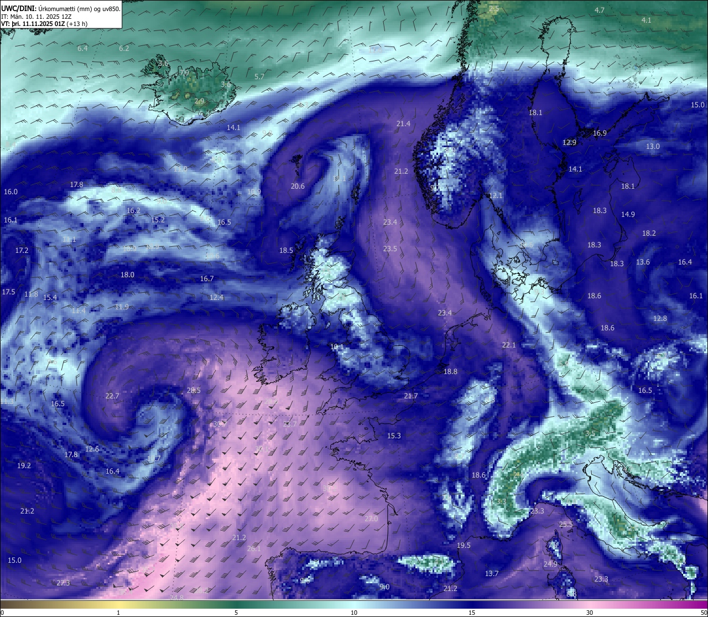Click the 9.0 value on the map
Screen dimensions: 708x617
[x=384, y=587]
